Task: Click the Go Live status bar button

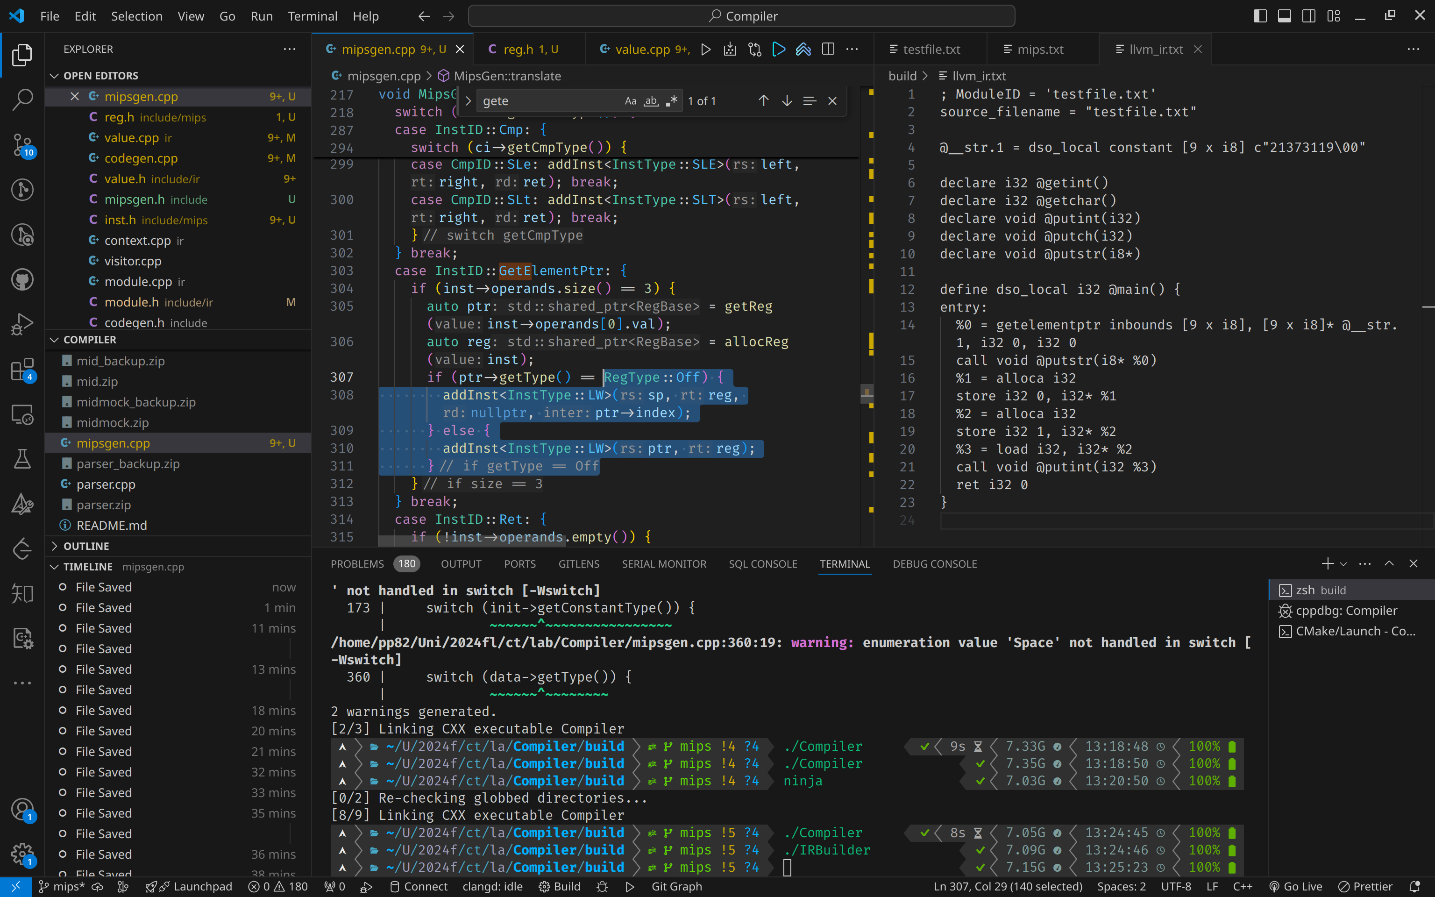Action: pyautogui.click(x=1296, y=886)
